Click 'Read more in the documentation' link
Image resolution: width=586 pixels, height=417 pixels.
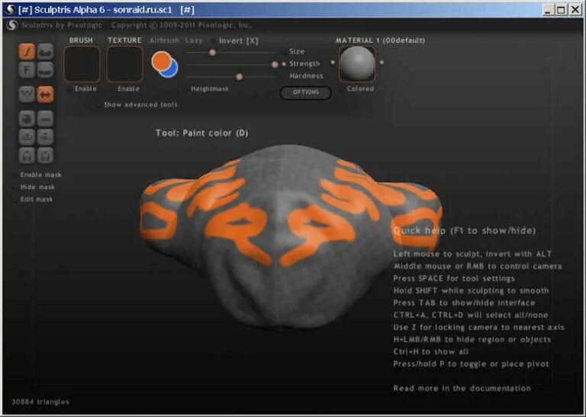[x=462, y=388]
